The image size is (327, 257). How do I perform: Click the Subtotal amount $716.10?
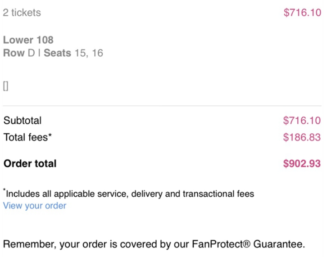pos(302,121)
